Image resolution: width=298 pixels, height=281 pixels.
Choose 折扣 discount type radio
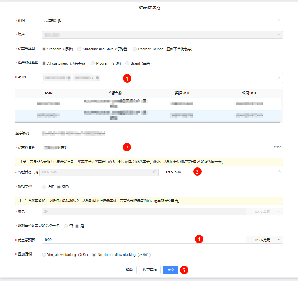(x=44, y=187)
